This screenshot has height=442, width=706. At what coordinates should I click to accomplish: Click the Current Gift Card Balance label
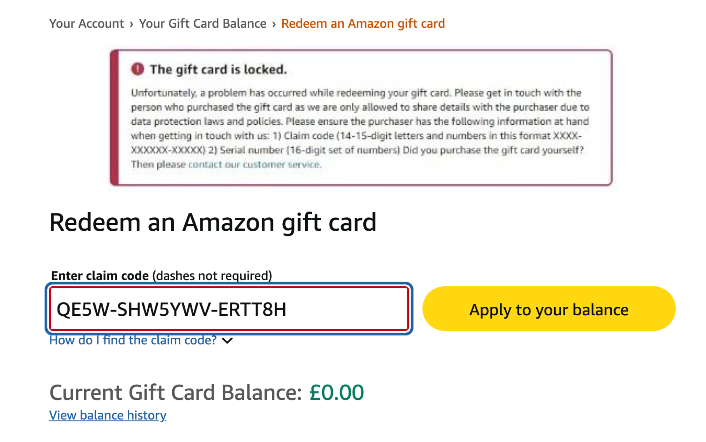click(176, 392)
